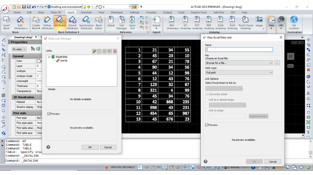Select the Drawing1.dwg document tab

coord(23,37)
